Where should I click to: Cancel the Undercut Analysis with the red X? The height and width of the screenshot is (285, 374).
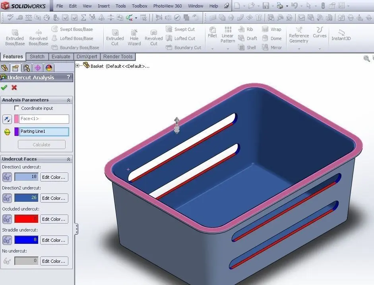(14, 87)
